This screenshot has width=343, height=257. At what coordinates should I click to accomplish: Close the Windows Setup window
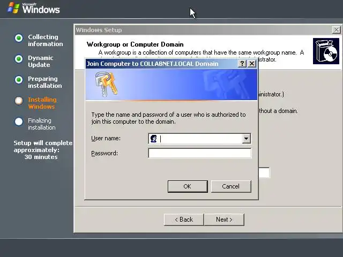point(336,30)
